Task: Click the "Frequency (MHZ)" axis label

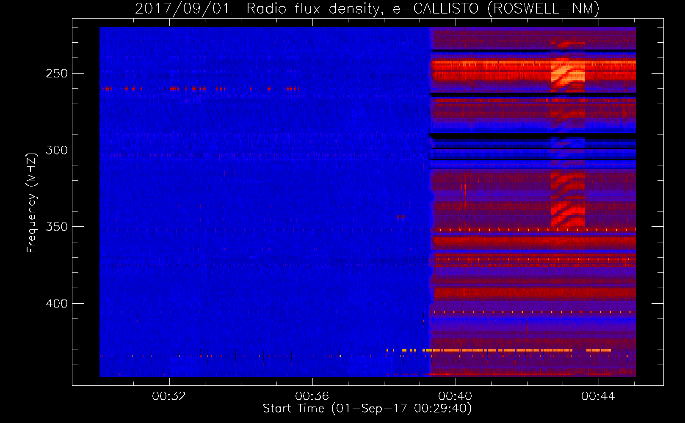Action: (x=32, y=203)
